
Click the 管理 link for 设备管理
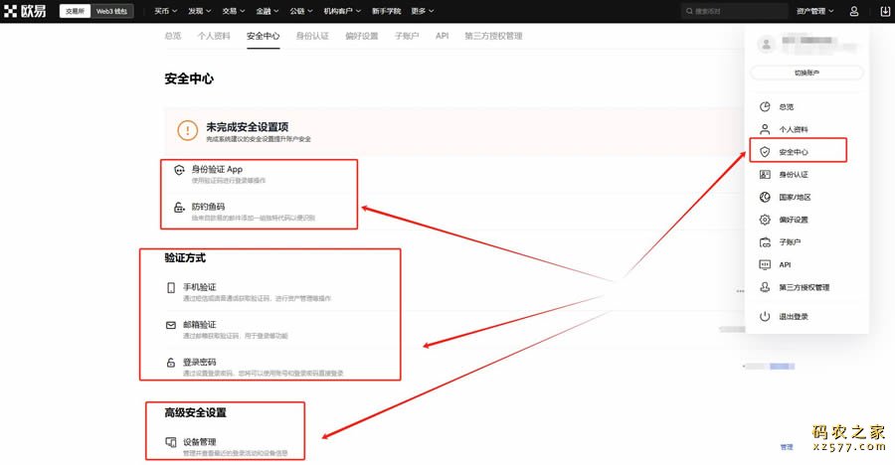[x=787, y=447]
